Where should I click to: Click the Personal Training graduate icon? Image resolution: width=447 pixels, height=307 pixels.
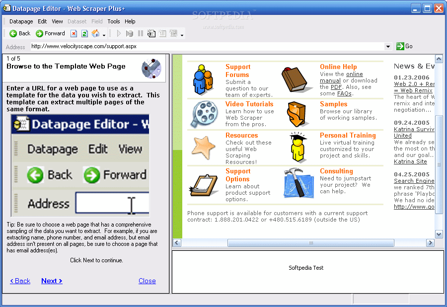click(298, 148)
